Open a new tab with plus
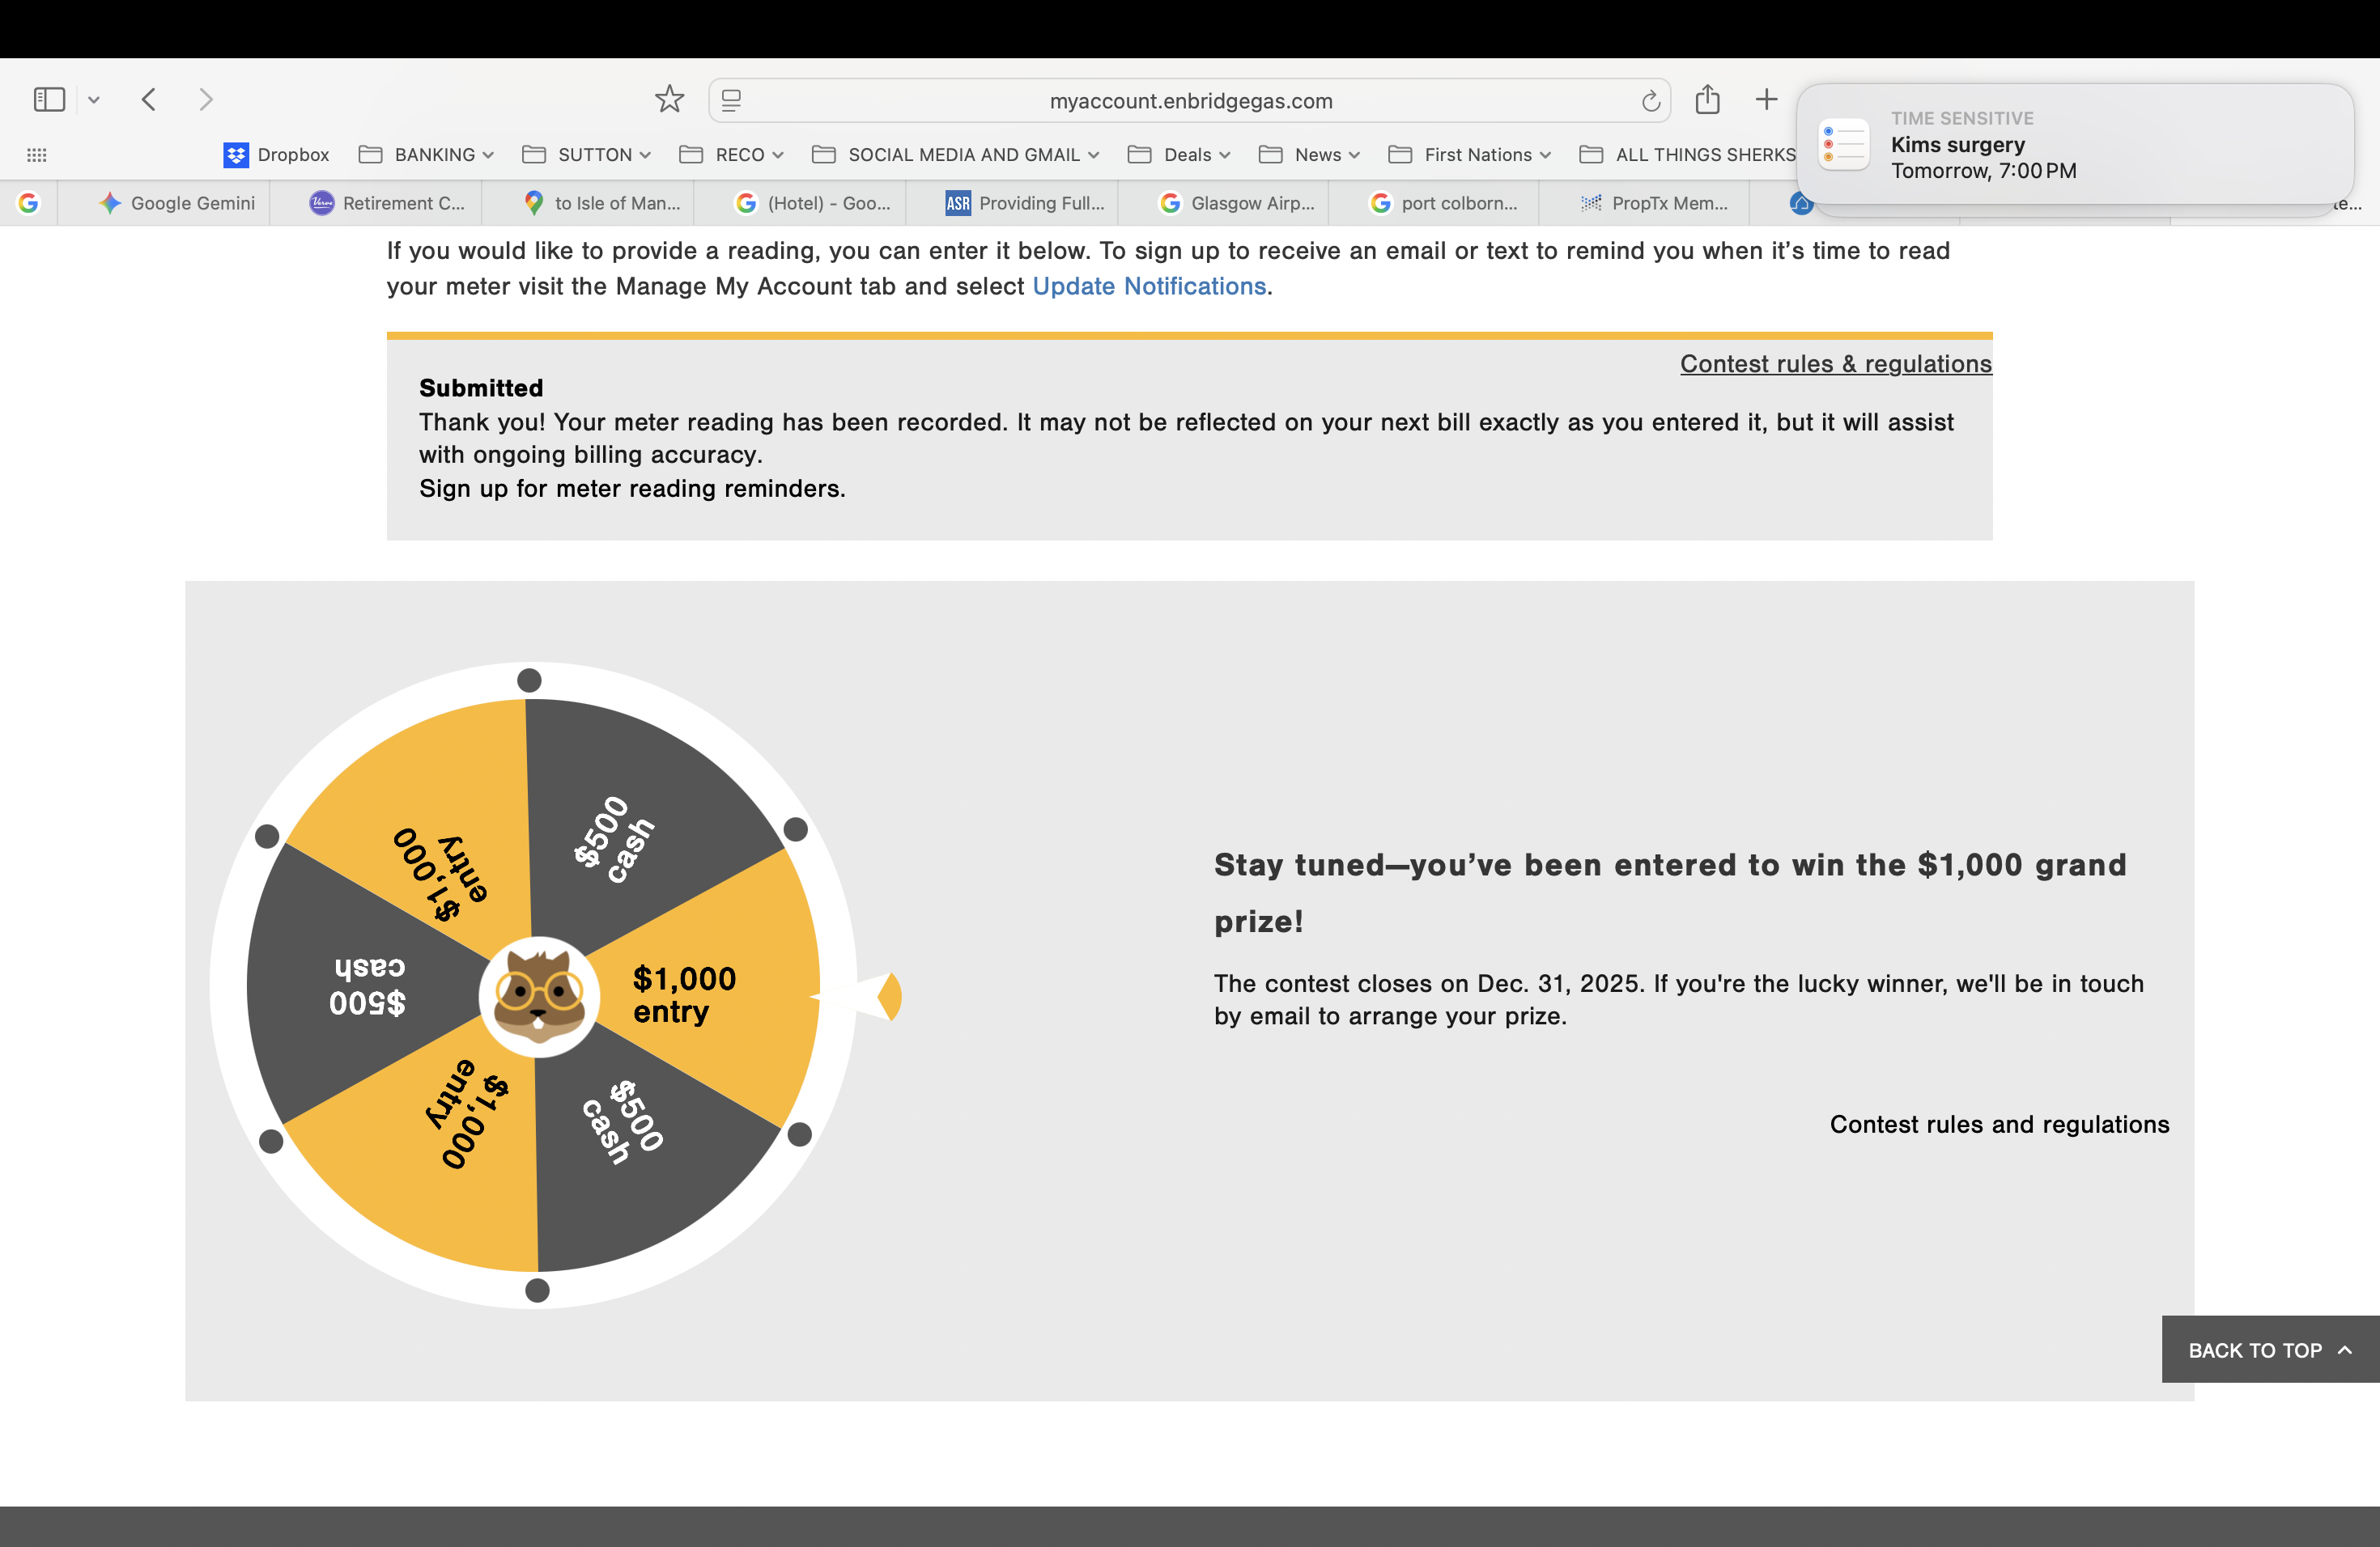 [1766, 99]
